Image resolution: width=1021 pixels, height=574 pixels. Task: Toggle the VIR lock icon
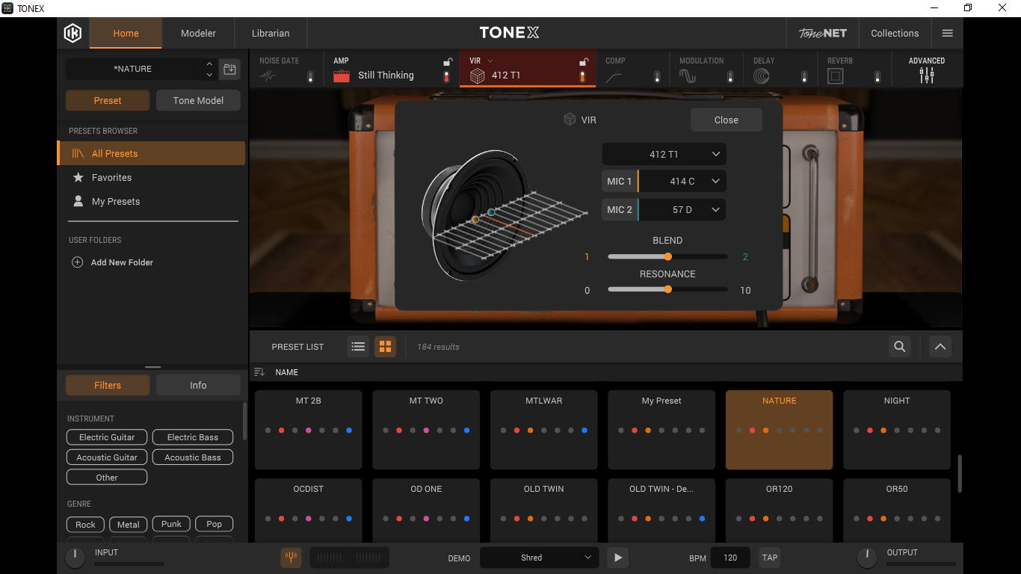pyautogui.click(x=583, y=62)
